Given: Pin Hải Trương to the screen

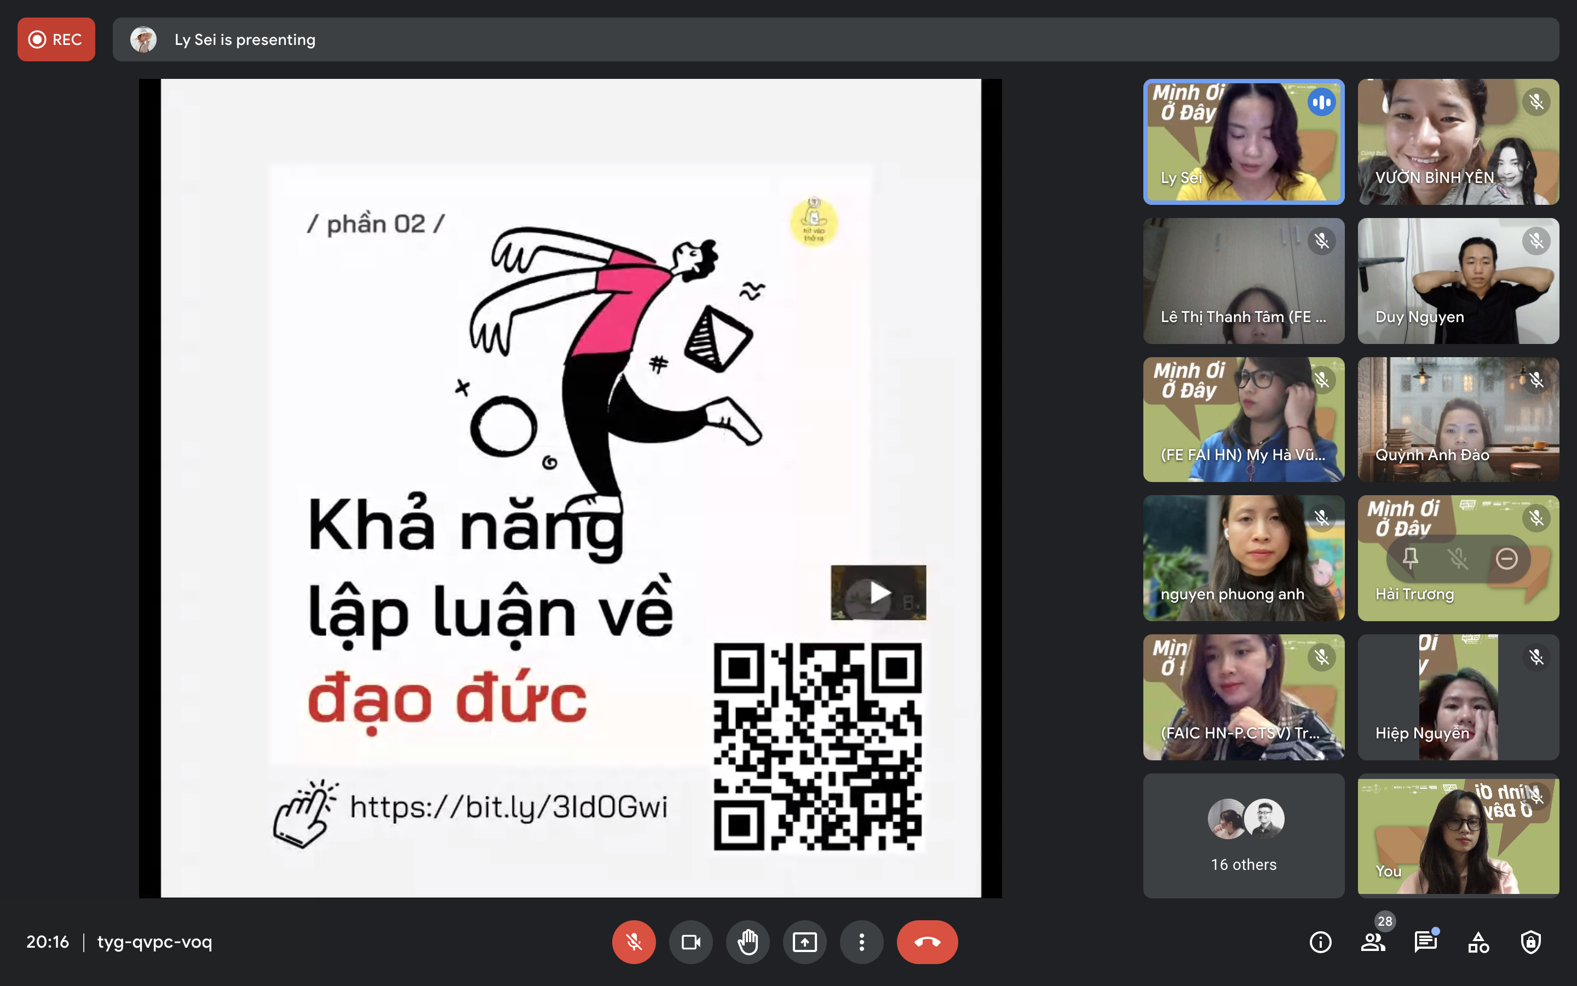Looking at the screenshot, I should click(x=1410, y=558).
